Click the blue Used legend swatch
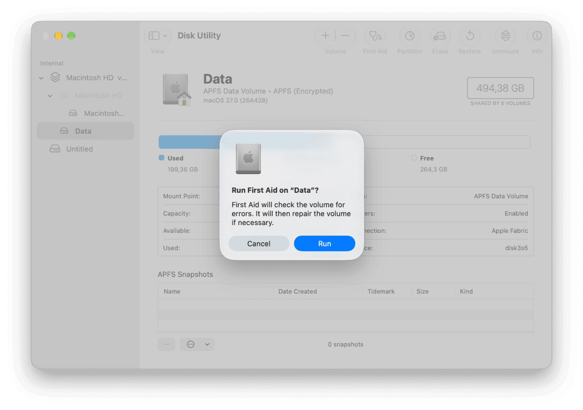 pyautogui.click(x=162, y=158)
